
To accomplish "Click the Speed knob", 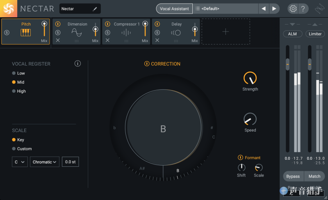I will 250,119.
